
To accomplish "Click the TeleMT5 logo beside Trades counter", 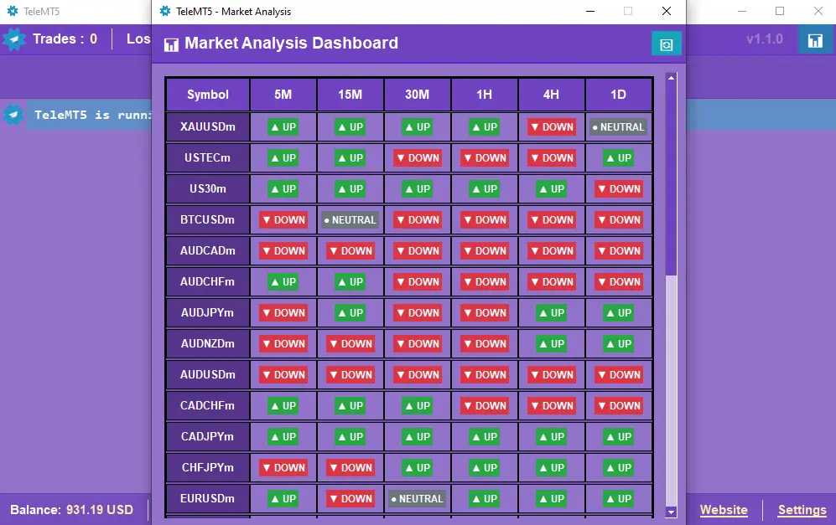I will [14, 39].
